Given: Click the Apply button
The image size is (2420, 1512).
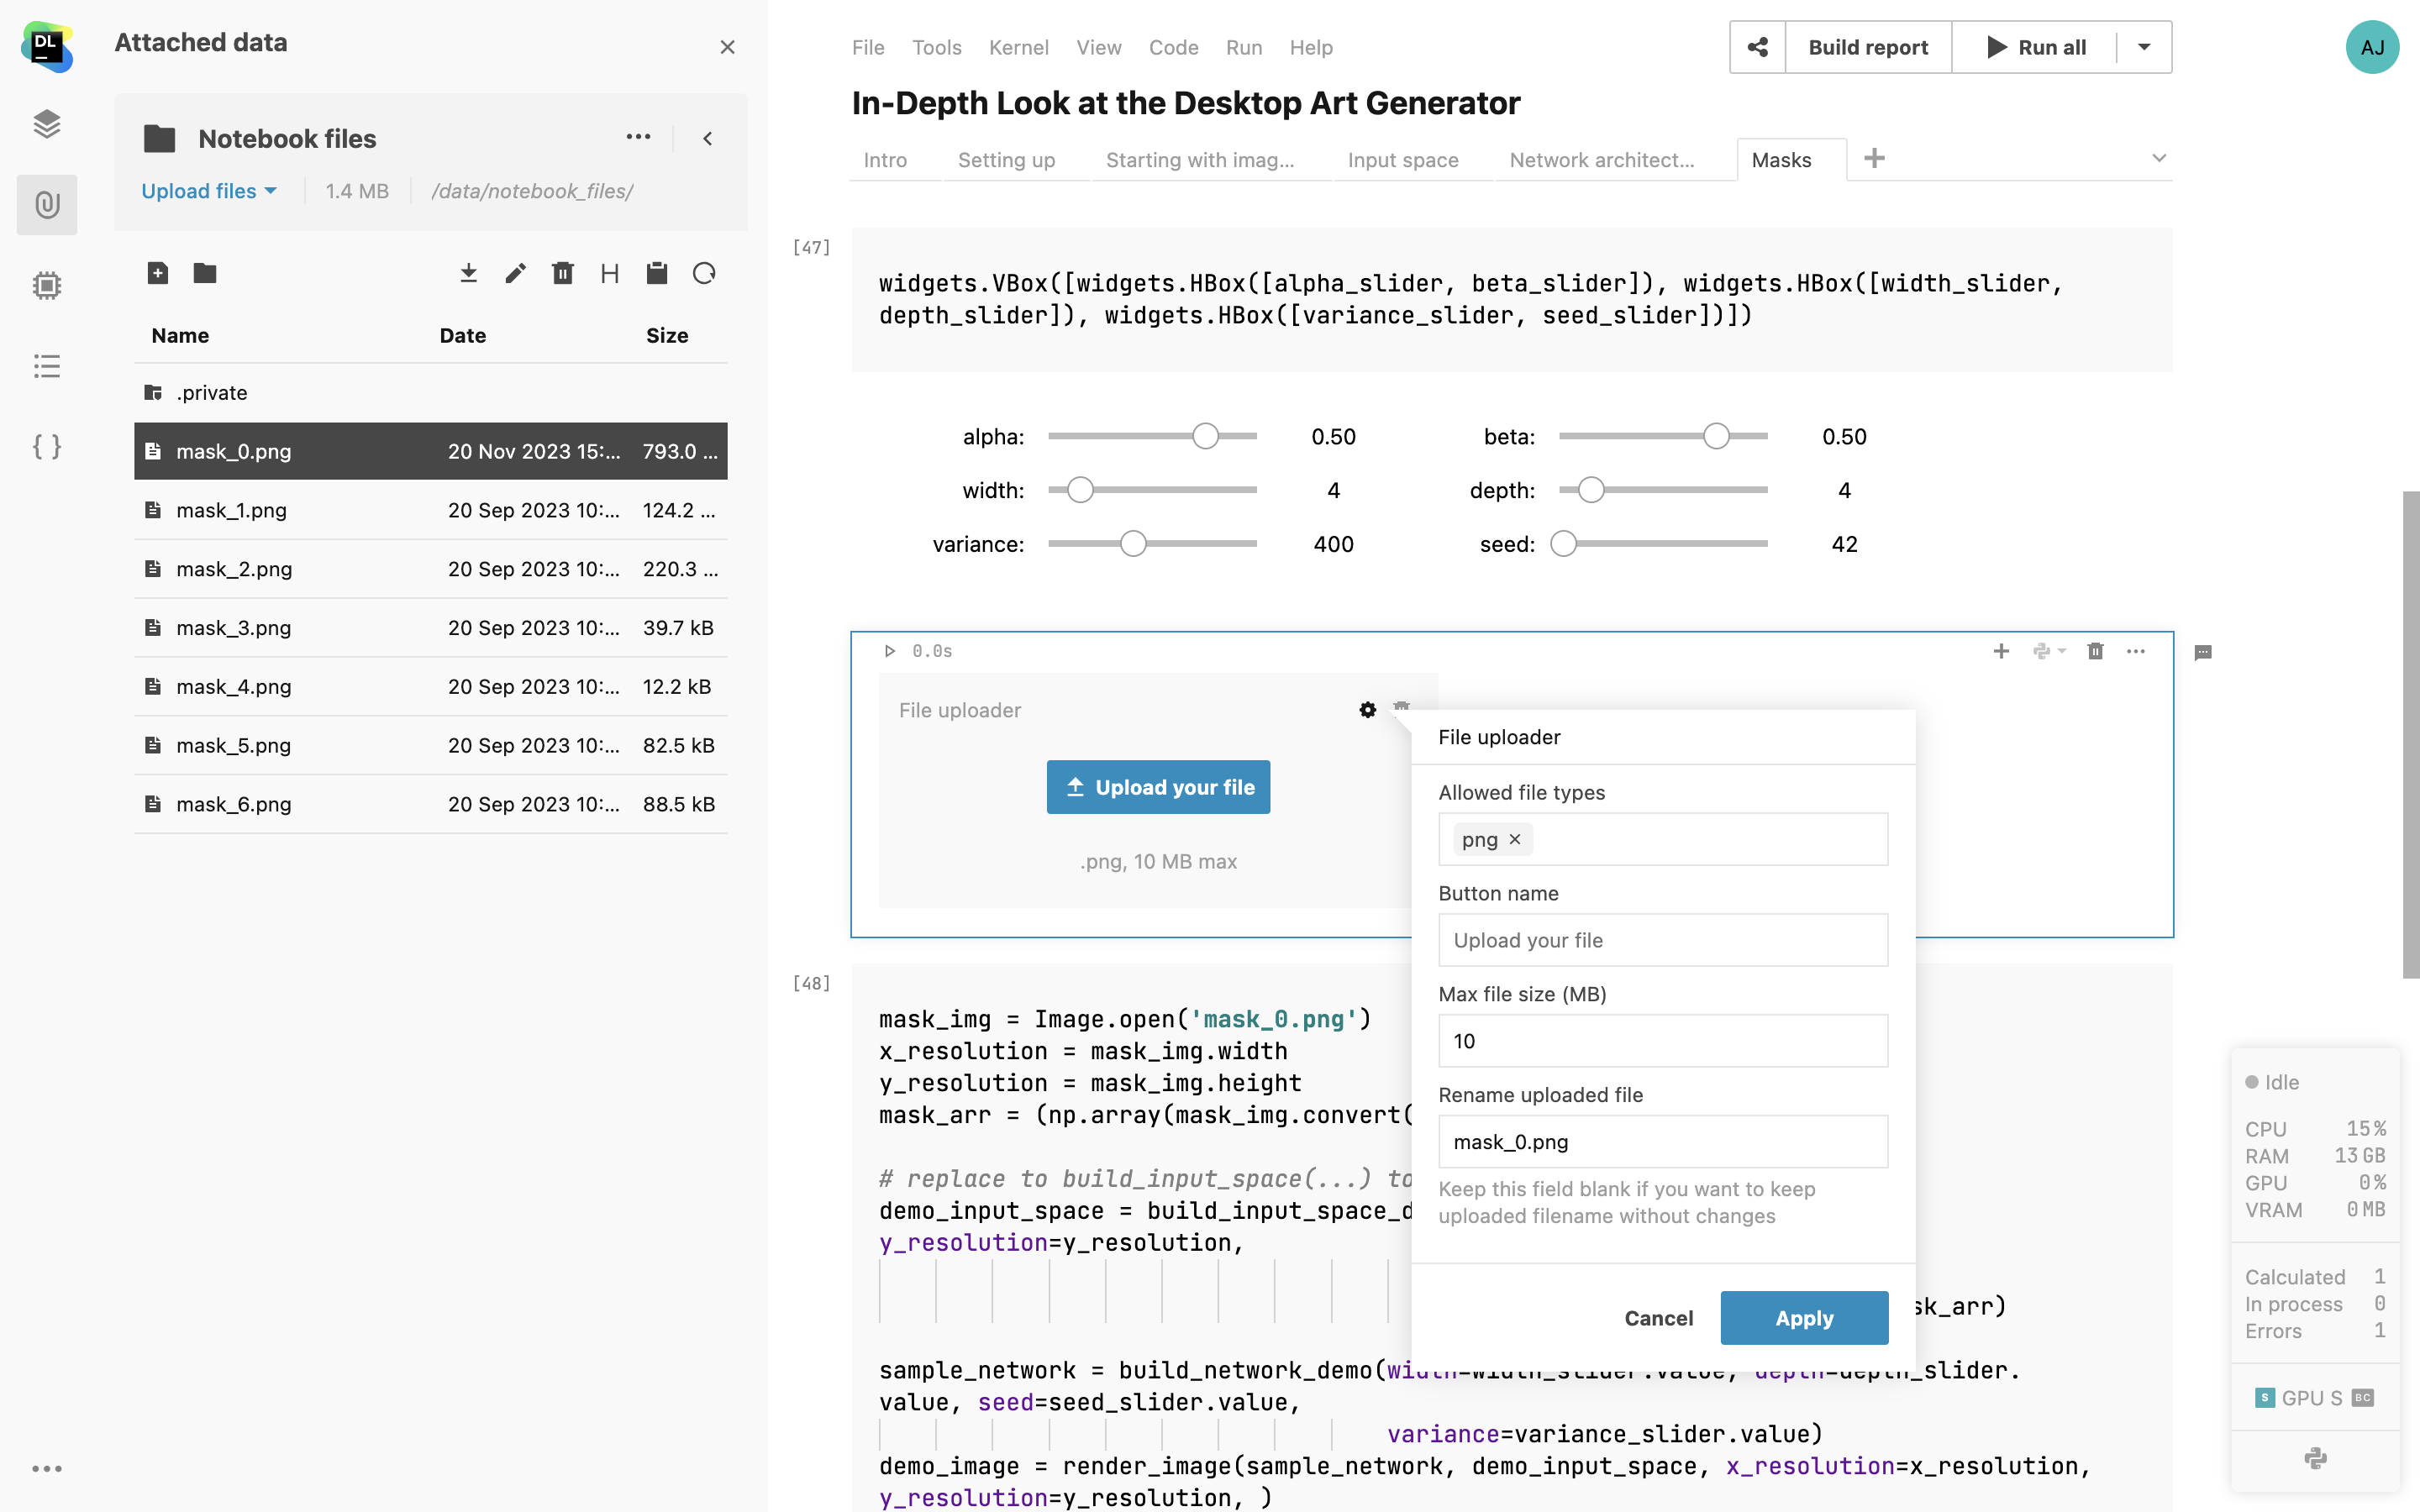Looking at the screenshot, I should coord(1803,1318).
